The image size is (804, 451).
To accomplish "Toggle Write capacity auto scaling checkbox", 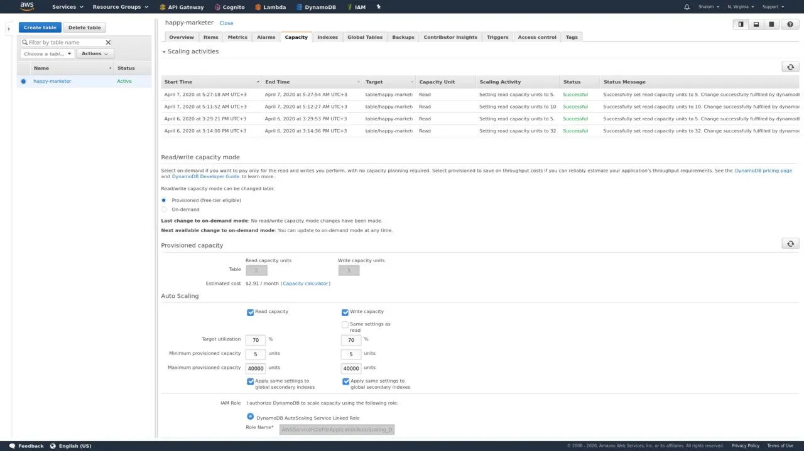I will click(345, 312).
